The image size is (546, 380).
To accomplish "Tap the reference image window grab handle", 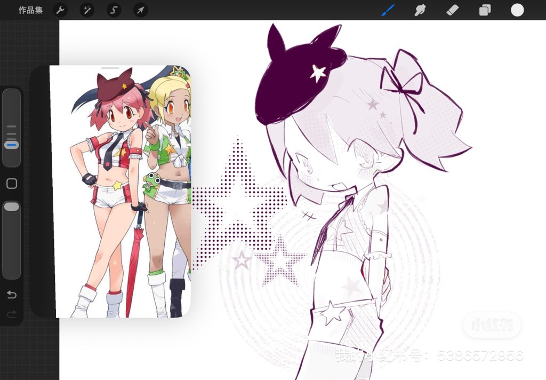I will pyautogui.click(x=110, y=68).
